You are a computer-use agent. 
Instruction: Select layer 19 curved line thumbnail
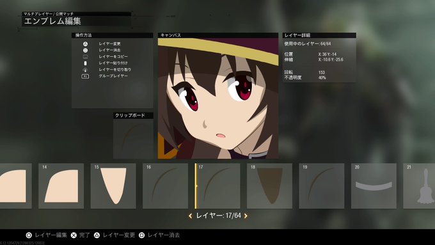coord(322,186)
